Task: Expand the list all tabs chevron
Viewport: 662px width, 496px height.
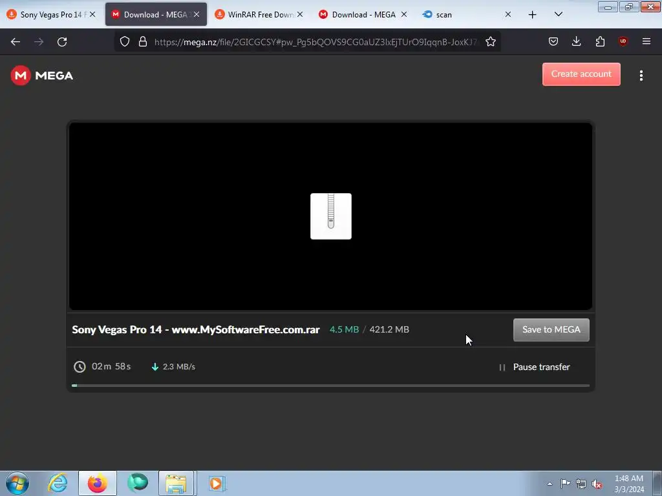Action: pos(558,14)
